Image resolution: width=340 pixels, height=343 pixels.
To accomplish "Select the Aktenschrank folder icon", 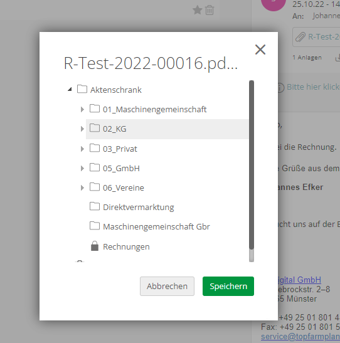I will pos(82,89).
